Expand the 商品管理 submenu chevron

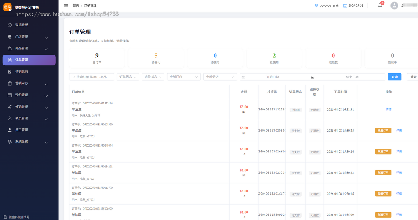[46, 49]
